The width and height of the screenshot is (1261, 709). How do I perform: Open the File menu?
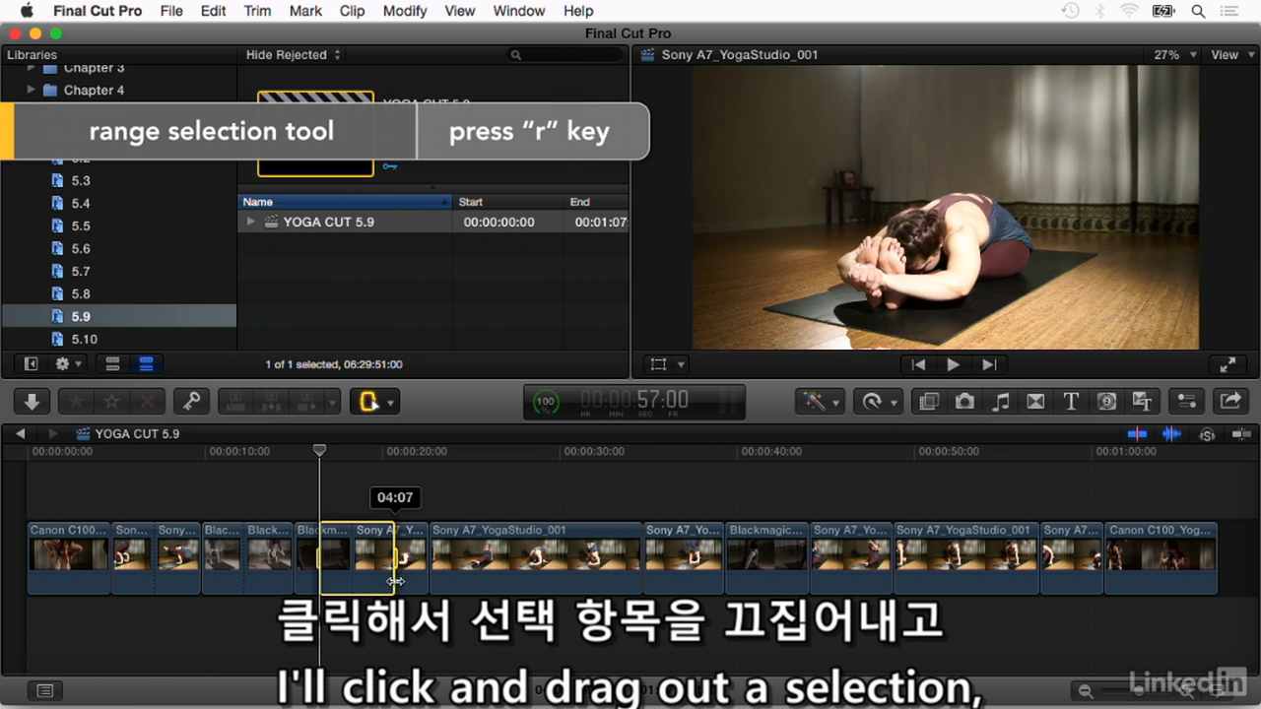click(x=171, y=11)
